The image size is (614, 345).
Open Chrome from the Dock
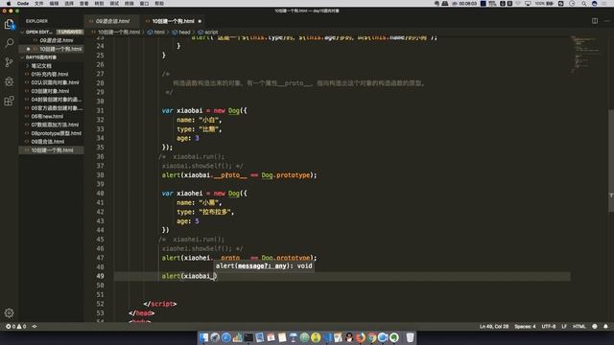(371, 337)
